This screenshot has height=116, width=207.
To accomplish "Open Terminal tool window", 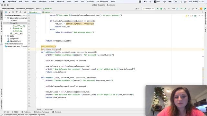I will [x=57, y=112].
